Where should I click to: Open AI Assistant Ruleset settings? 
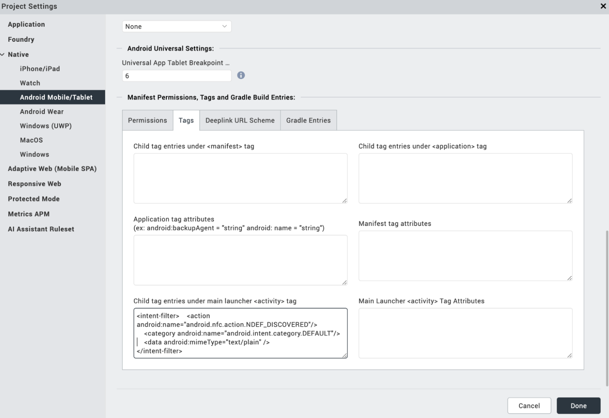[x=41, y=229]
